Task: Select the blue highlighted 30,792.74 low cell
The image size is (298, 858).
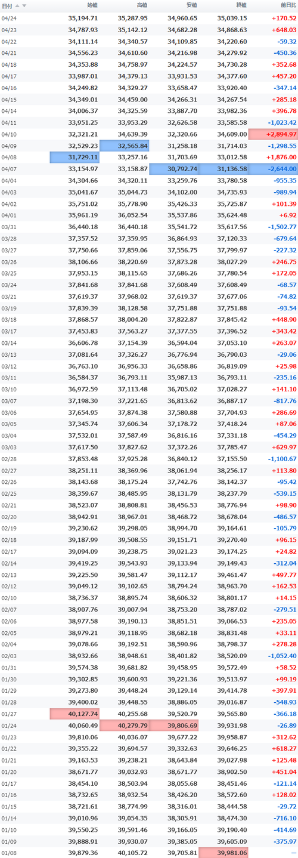Action: [174, 169]
